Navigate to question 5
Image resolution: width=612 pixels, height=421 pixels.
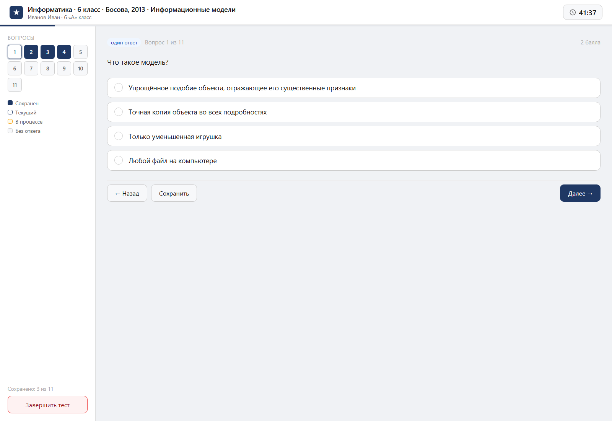coord(80,52)
